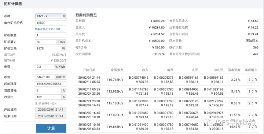Click the 注: 折合PPS 102% note
This screenshot has width=264, height=134.
[46, 103]
